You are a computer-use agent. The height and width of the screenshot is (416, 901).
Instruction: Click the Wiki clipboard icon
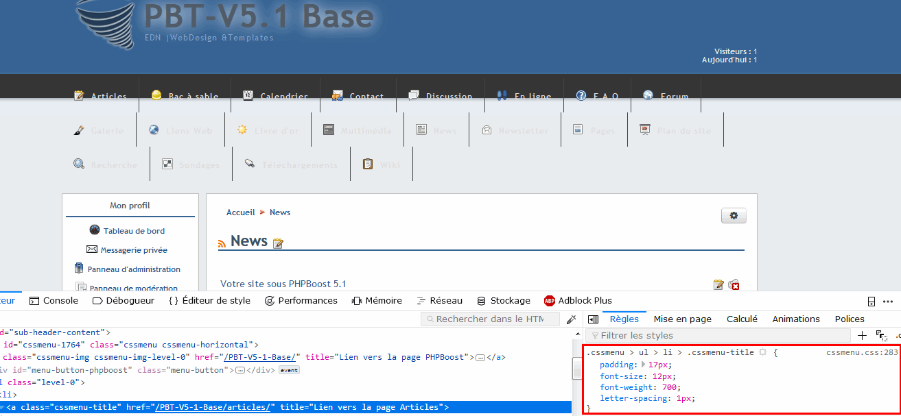(x=368, y=164)
